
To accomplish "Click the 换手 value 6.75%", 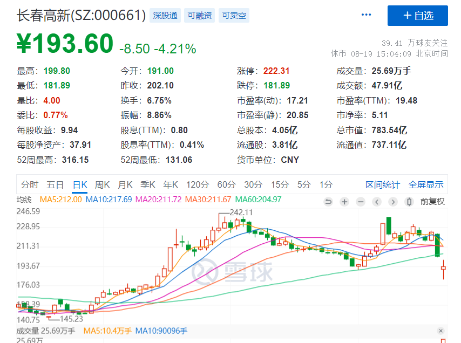I will click(x=159, y=100).
